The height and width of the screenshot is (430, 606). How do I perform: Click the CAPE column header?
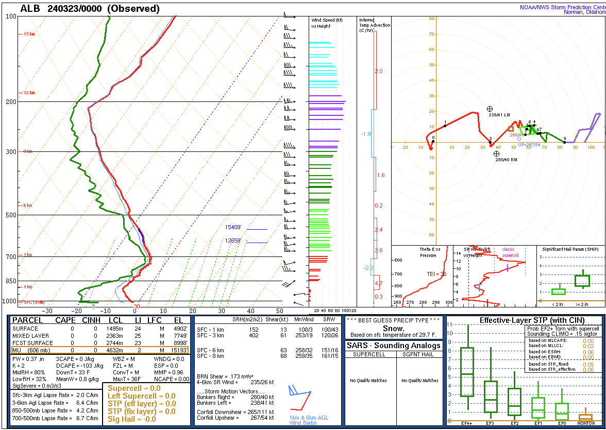click(65, 320)
